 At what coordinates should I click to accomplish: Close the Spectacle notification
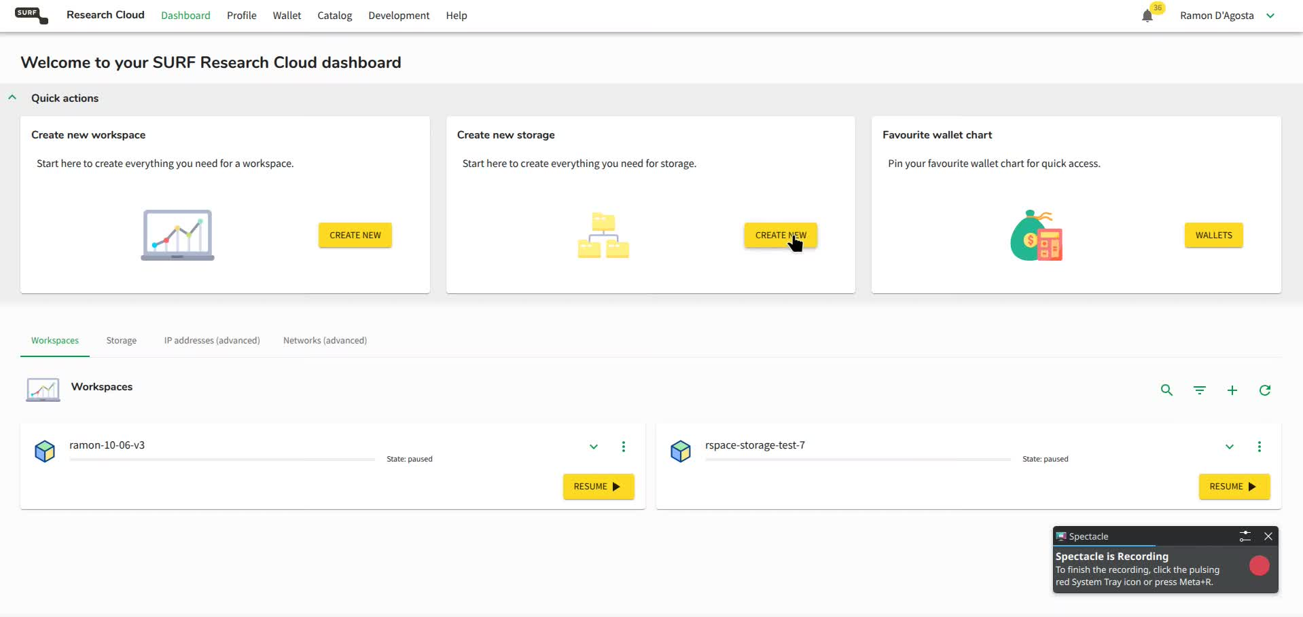(1268, 536)
